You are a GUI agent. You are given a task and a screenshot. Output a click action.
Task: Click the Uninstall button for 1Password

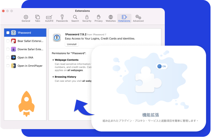point(72,44)
